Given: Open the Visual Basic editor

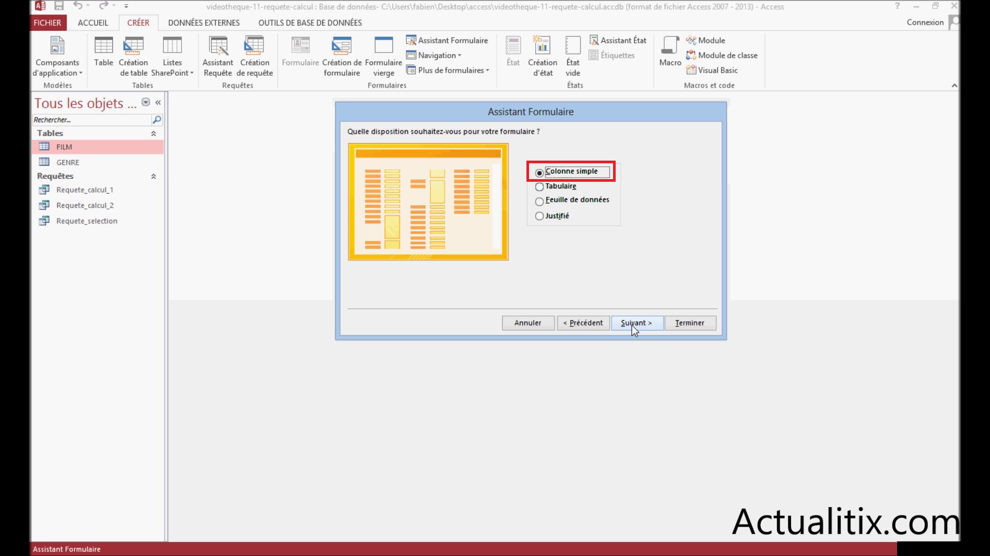Looking at the screenshot, I should coord(712,70).
